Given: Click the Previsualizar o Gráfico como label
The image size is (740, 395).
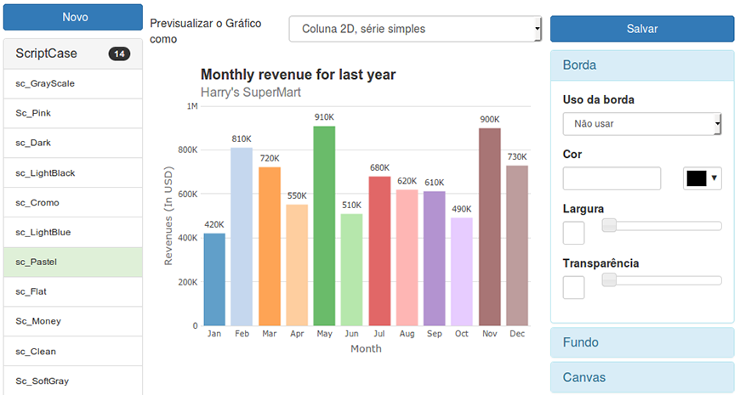Looking at the screenshot, I should (205, 31).
